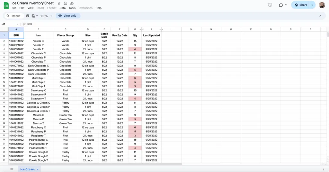
Task: Select the Batch Date header cell
Action: [104, 35]
